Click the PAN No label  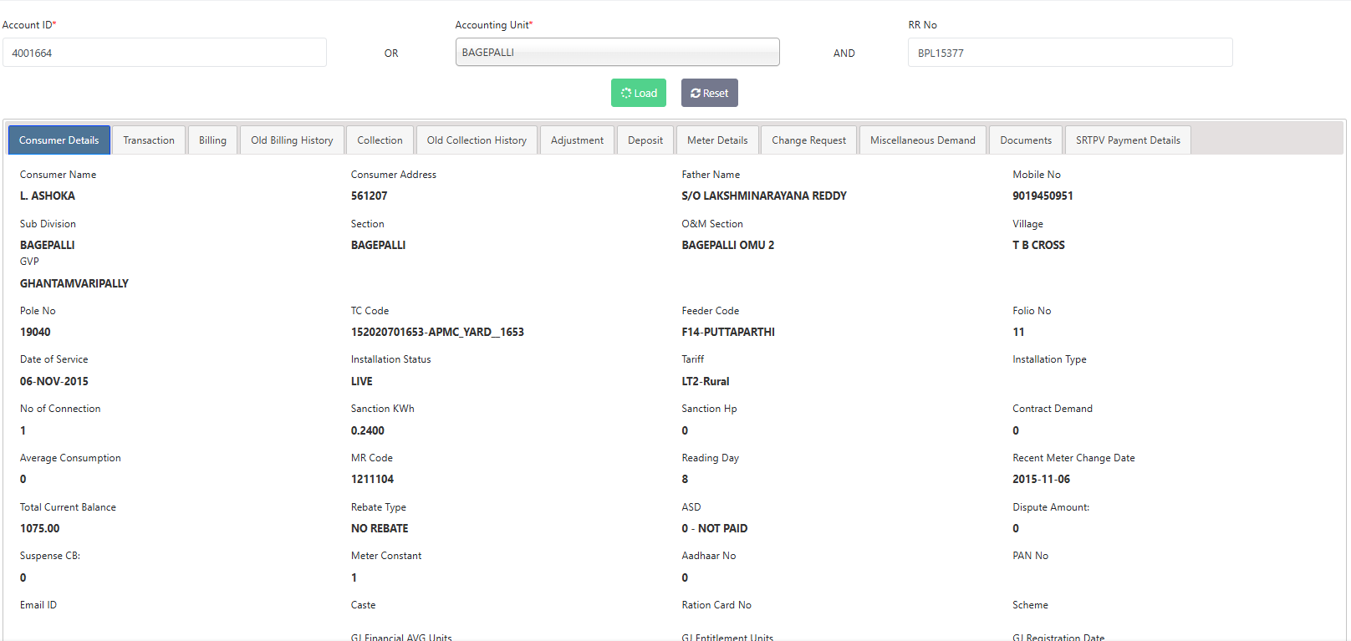pos(1030,556)
